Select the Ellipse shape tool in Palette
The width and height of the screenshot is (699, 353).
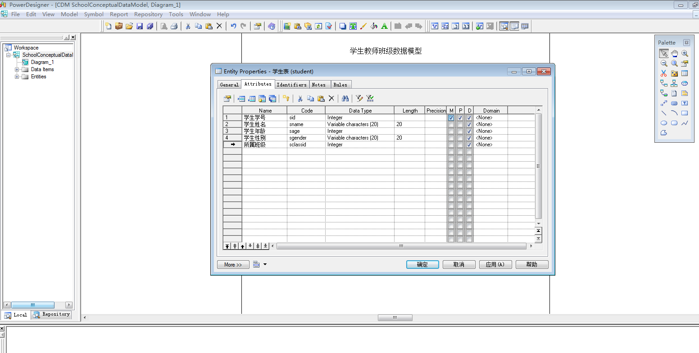664,123
